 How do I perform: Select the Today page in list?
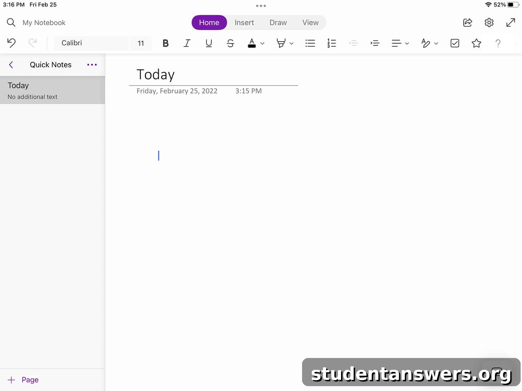coord(53,90)
